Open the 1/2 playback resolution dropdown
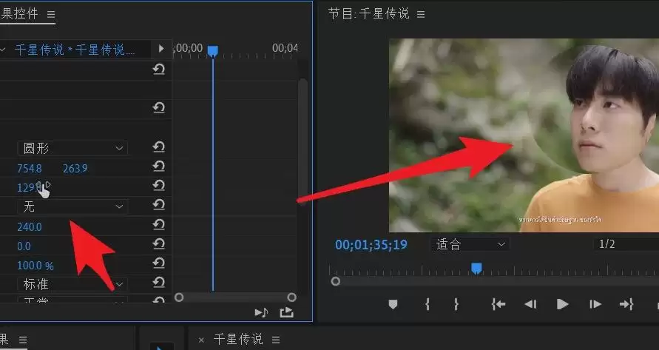This screenshot has height=350, width=659. pos(626,244)
